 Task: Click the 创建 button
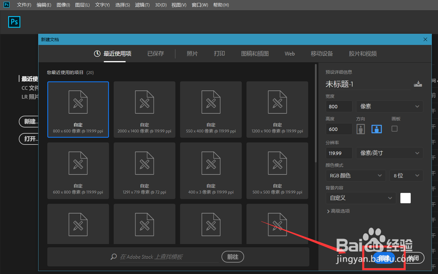(384, 258)
